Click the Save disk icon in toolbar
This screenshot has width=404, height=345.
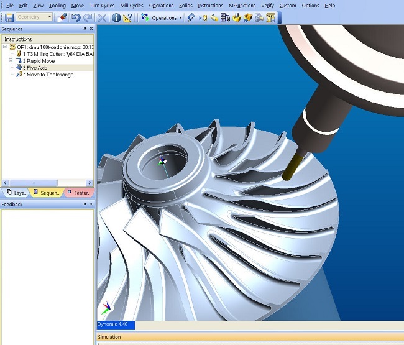9,17
